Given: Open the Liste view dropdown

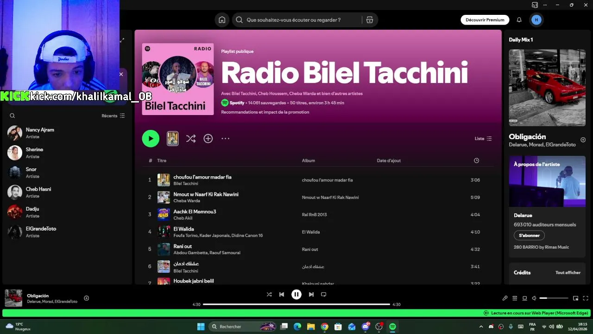Looking at the screenshot, I should click(x=483, y=139).
